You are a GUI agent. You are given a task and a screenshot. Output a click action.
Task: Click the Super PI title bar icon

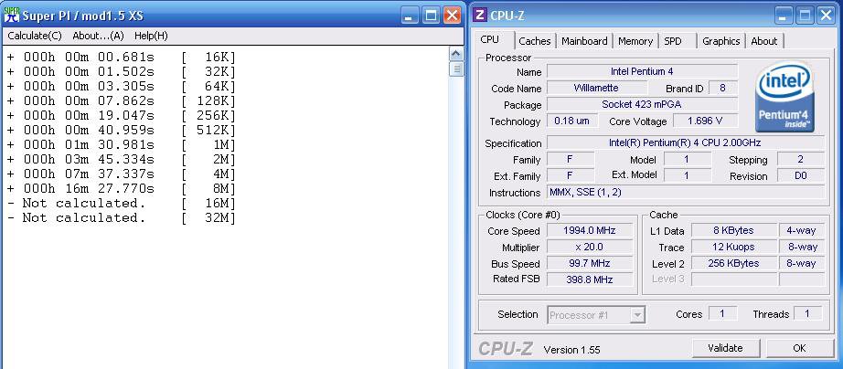(x=12, y=16)
